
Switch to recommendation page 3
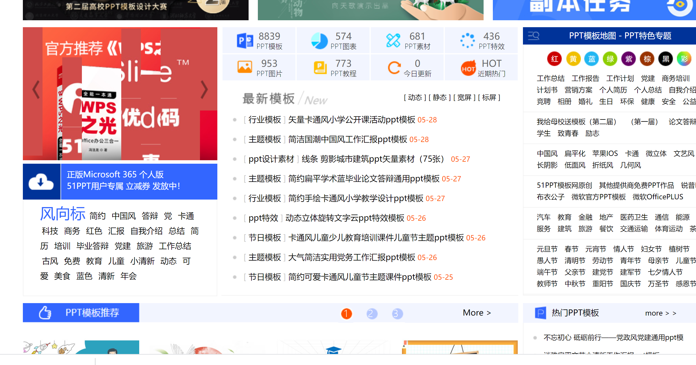pyautogui.click(x=397, y=314)
